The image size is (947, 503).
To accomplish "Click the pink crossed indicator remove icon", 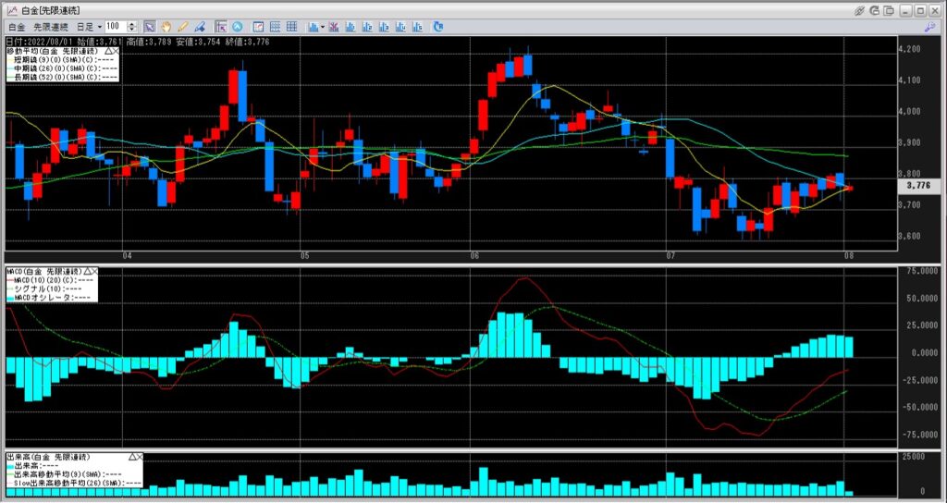I will tap(333, 27).
